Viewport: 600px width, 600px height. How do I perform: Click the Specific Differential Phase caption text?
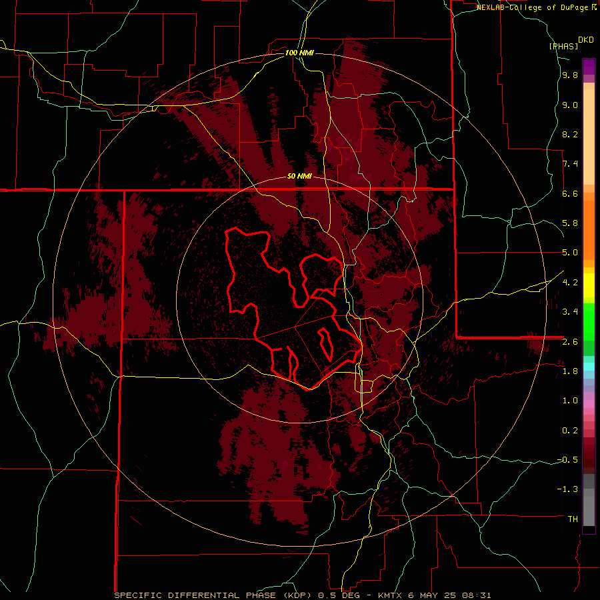[x=303, y=595]
